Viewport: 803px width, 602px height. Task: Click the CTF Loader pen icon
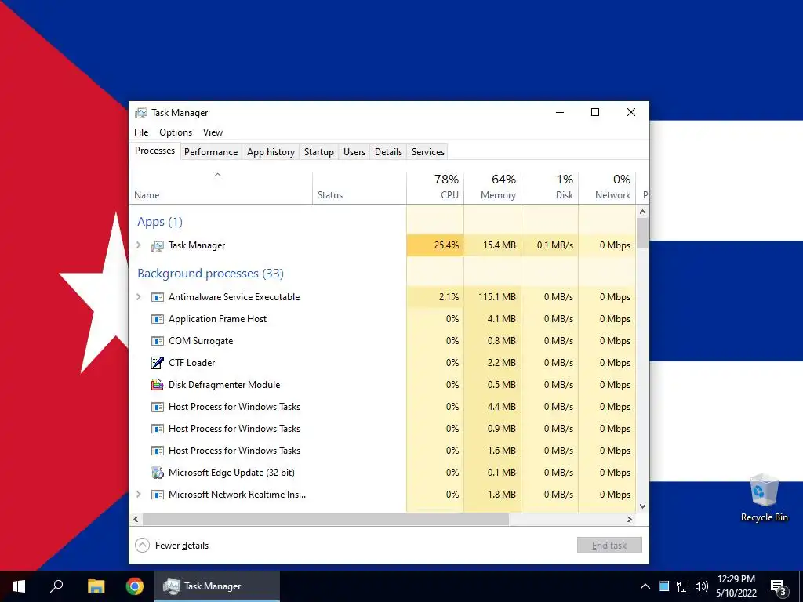157,363
